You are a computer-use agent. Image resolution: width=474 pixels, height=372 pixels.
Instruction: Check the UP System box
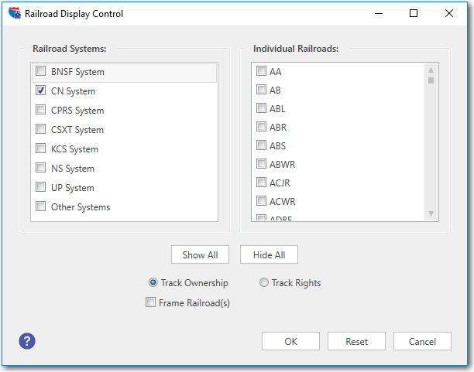pyautogui.click(x=40, y=188)
